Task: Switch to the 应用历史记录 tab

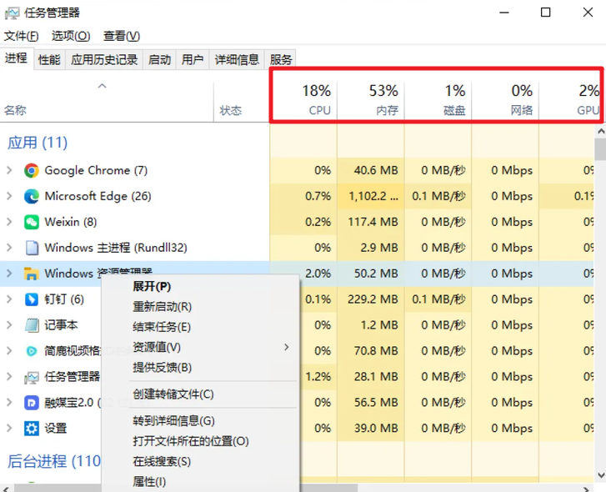Action: pos(104,59)
